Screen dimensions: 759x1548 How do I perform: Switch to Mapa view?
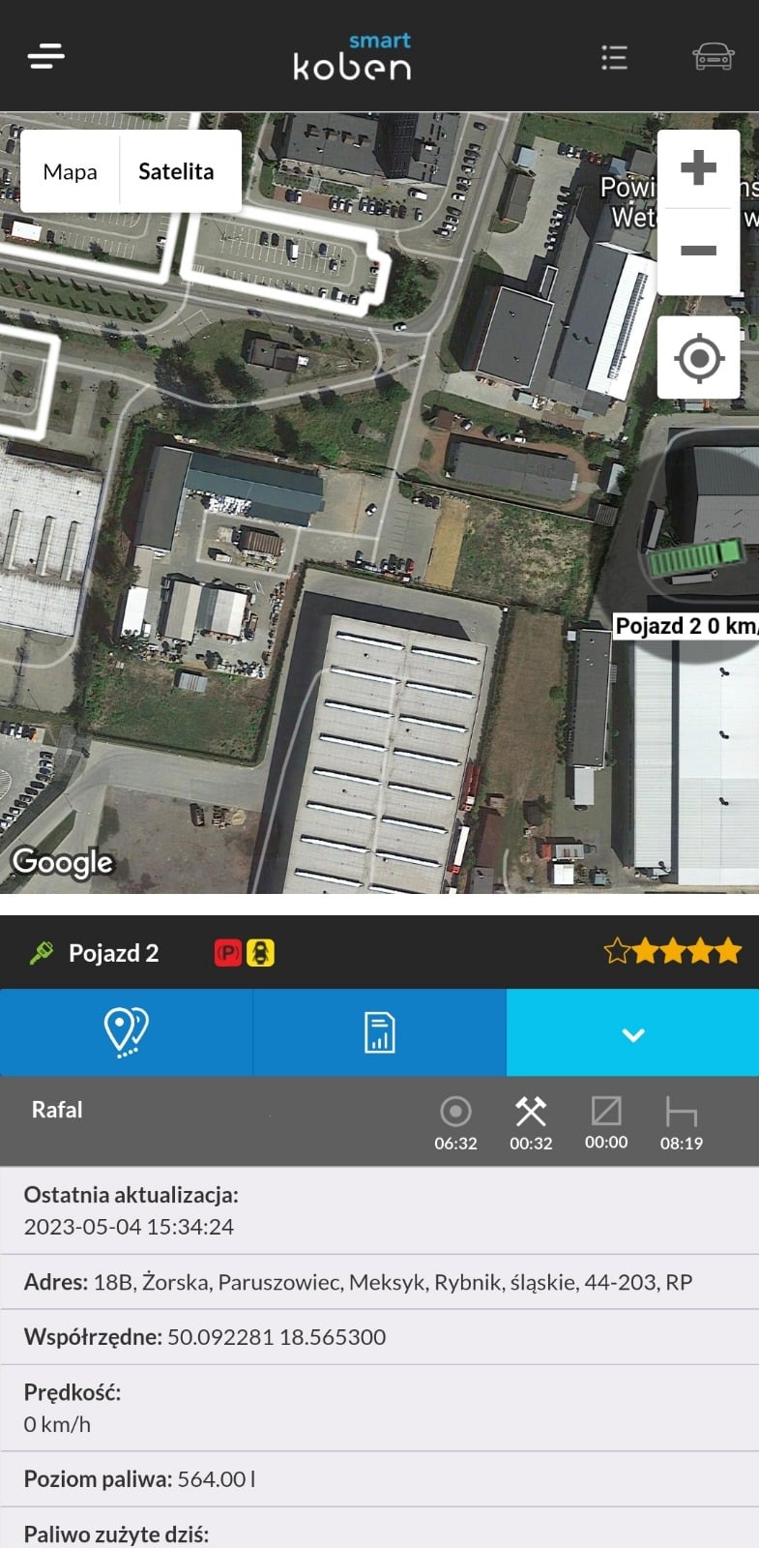(71, 172)
